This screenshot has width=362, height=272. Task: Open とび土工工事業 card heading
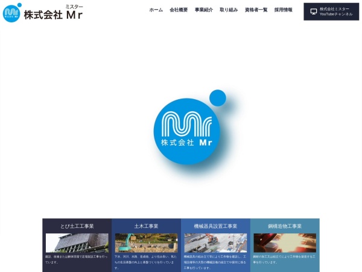77,226
